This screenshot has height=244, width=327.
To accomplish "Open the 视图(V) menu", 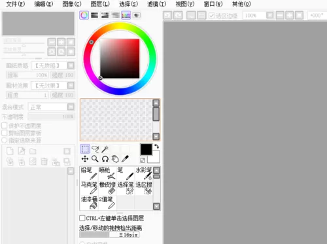I will [x=185, y=4].
